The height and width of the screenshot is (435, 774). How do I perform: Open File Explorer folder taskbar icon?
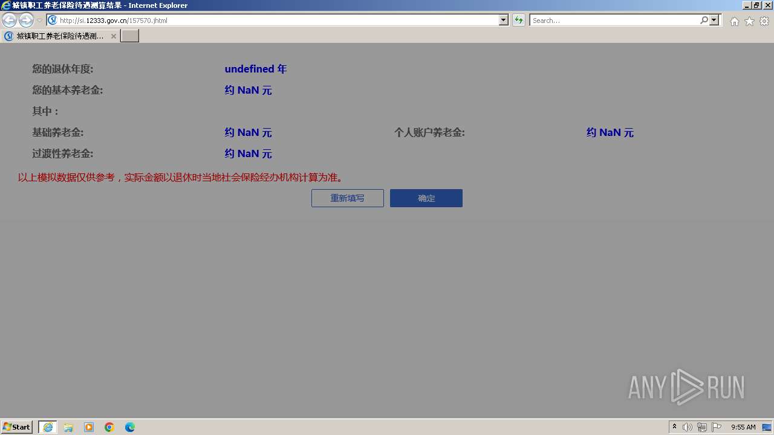[68, 427]
